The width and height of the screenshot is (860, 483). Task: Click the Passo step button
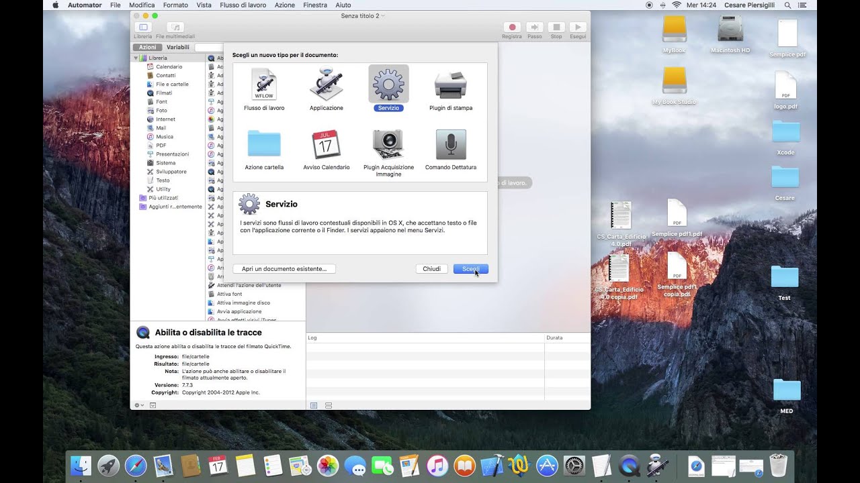(x=535, y=30)
